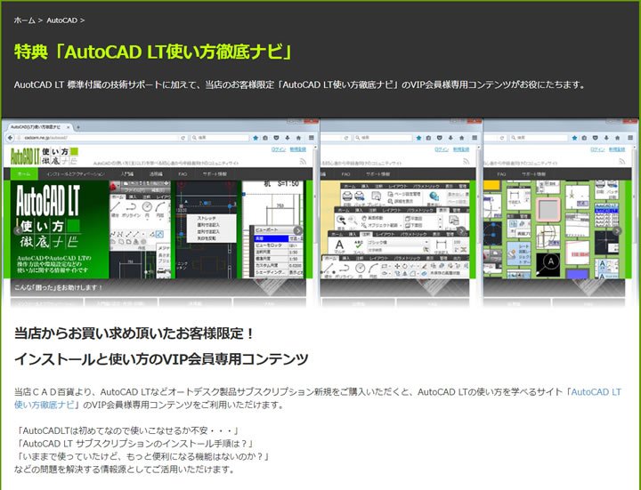Open hamburger menu in middle browser window

point(475,138)
